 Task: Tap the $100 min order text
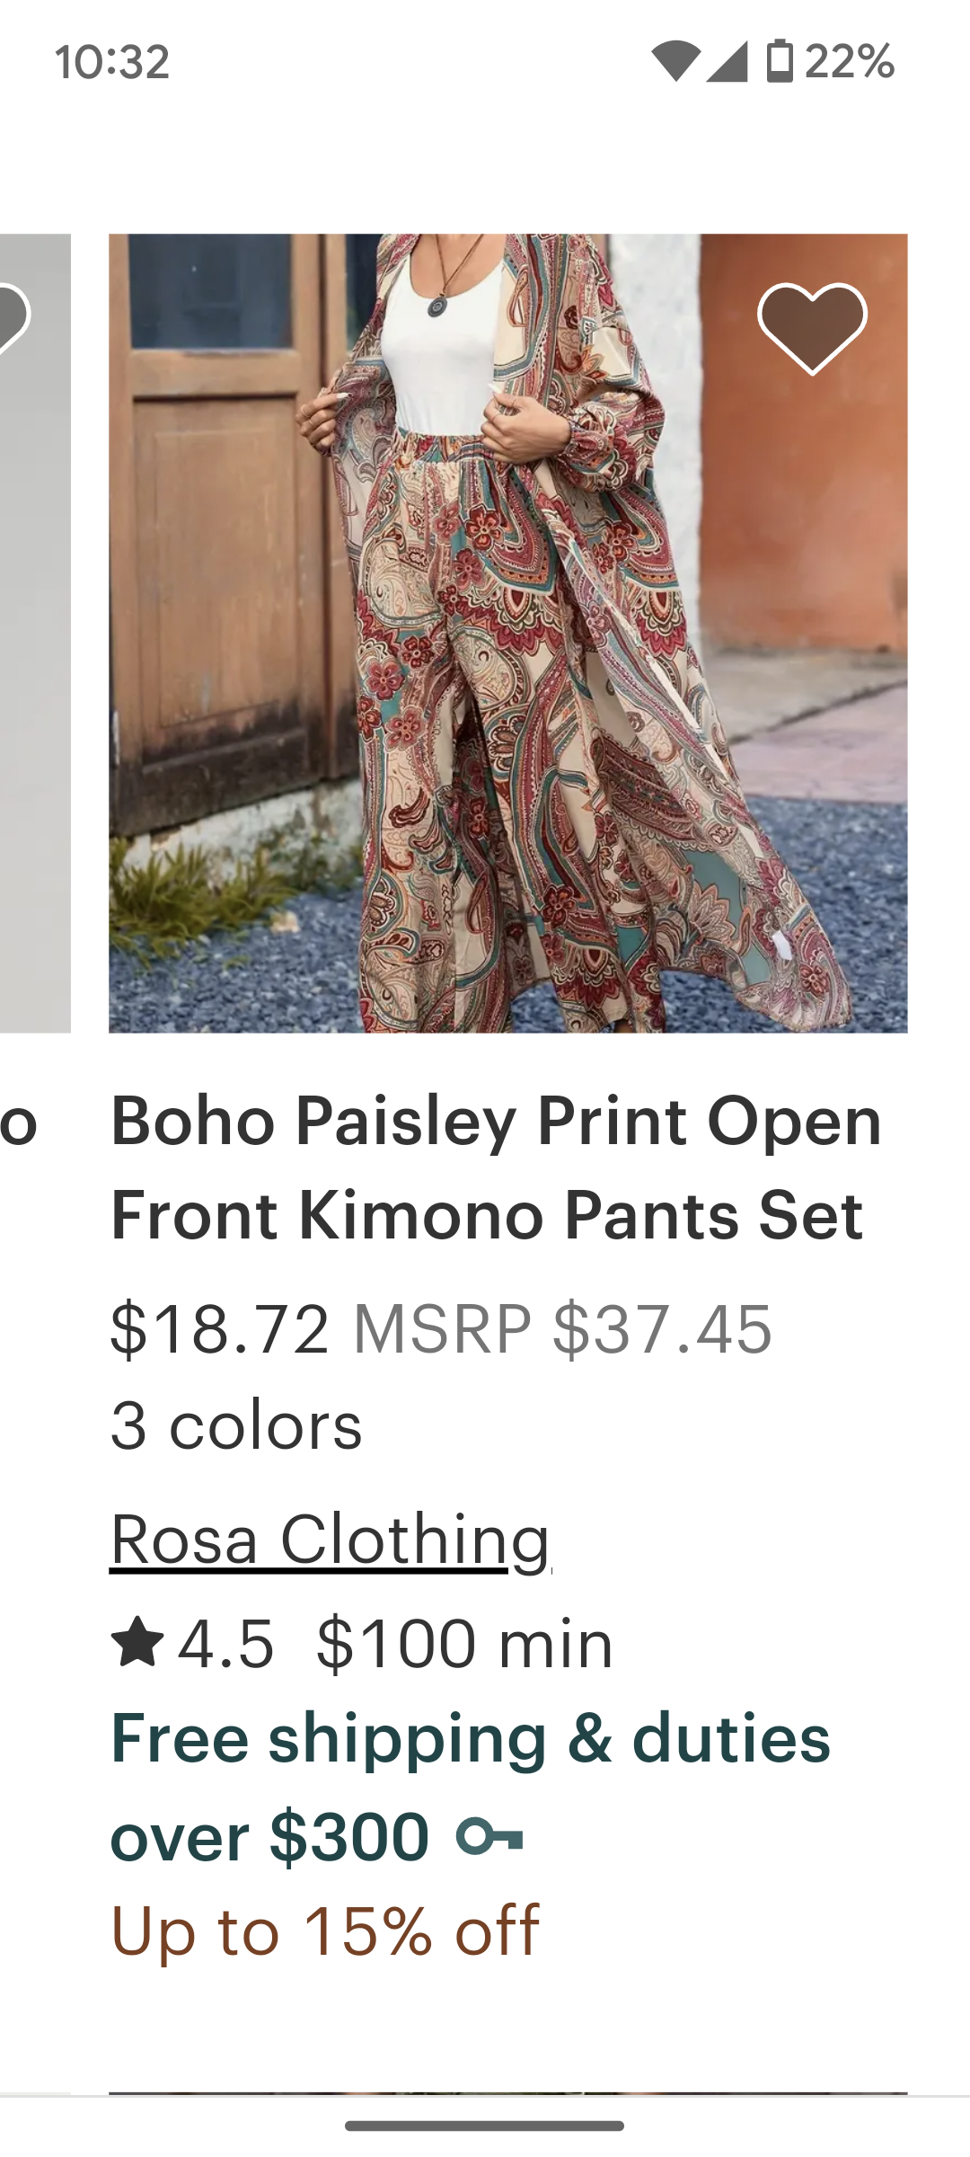[x=464, y=1644]
